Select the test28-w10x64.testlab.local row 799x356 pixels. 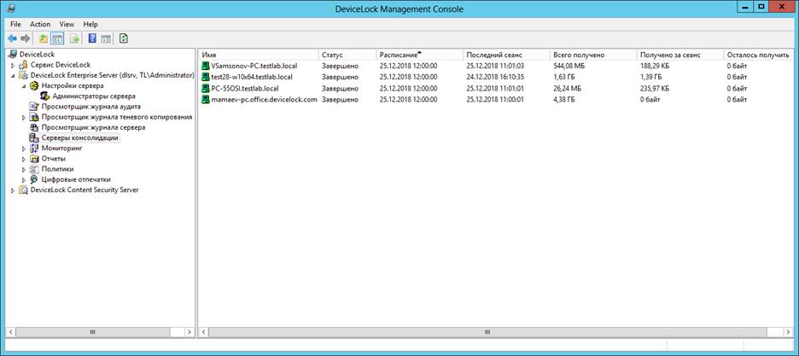(x=496, y=77)
